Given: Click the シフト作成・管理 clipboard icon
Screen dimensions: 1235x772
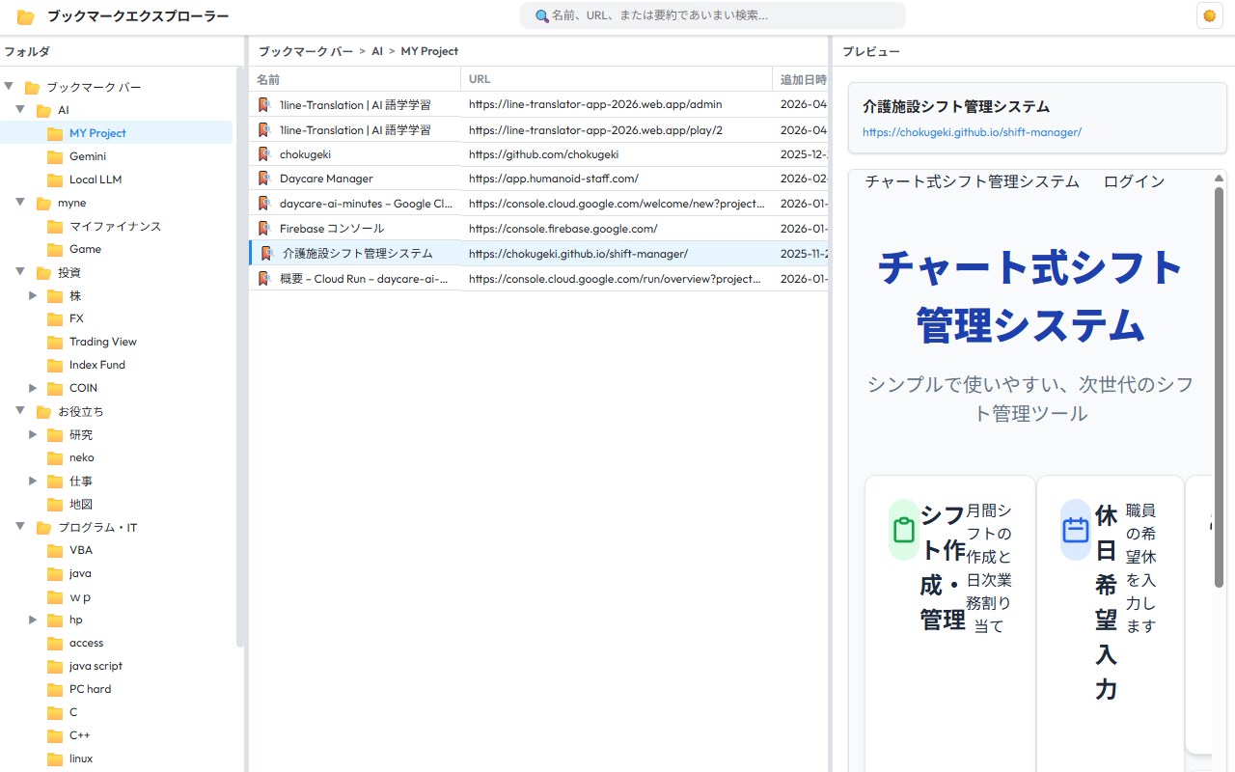Looking at the screenshot, I should 904,530.
